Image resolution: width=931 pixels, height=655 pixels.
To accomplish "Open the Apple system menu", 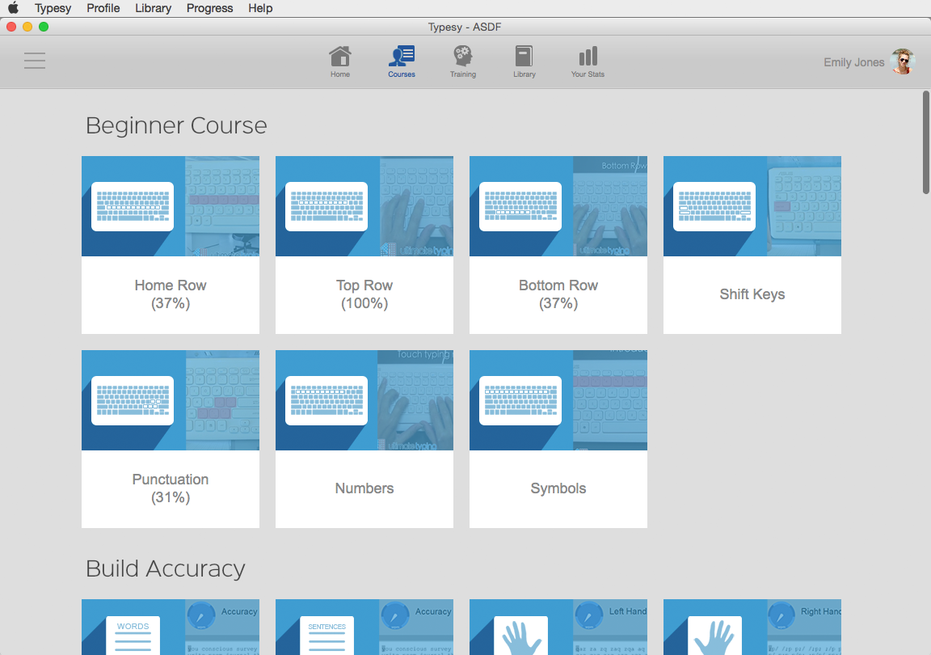I will pyautogui.click(x=13, y=8).
